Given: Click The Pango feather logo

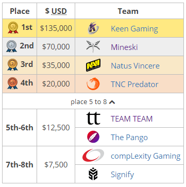Looking at the screenshot, I should coord(93,137).
